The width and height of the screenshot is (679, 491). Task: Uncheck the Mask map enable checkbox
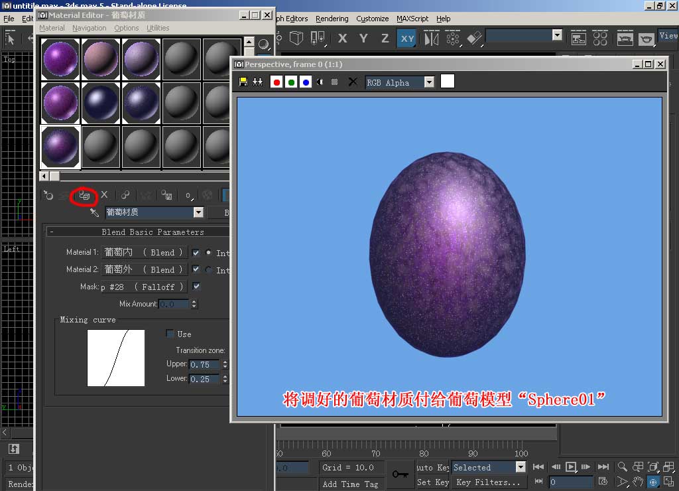click(x=196, y=287)
